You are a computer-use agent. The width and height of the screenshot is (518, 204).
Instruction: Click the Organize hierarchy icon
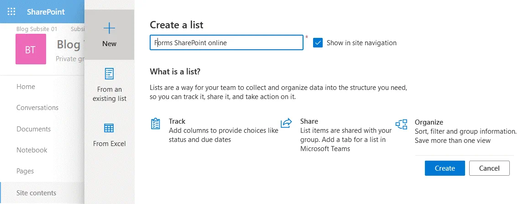click(402, 124)
